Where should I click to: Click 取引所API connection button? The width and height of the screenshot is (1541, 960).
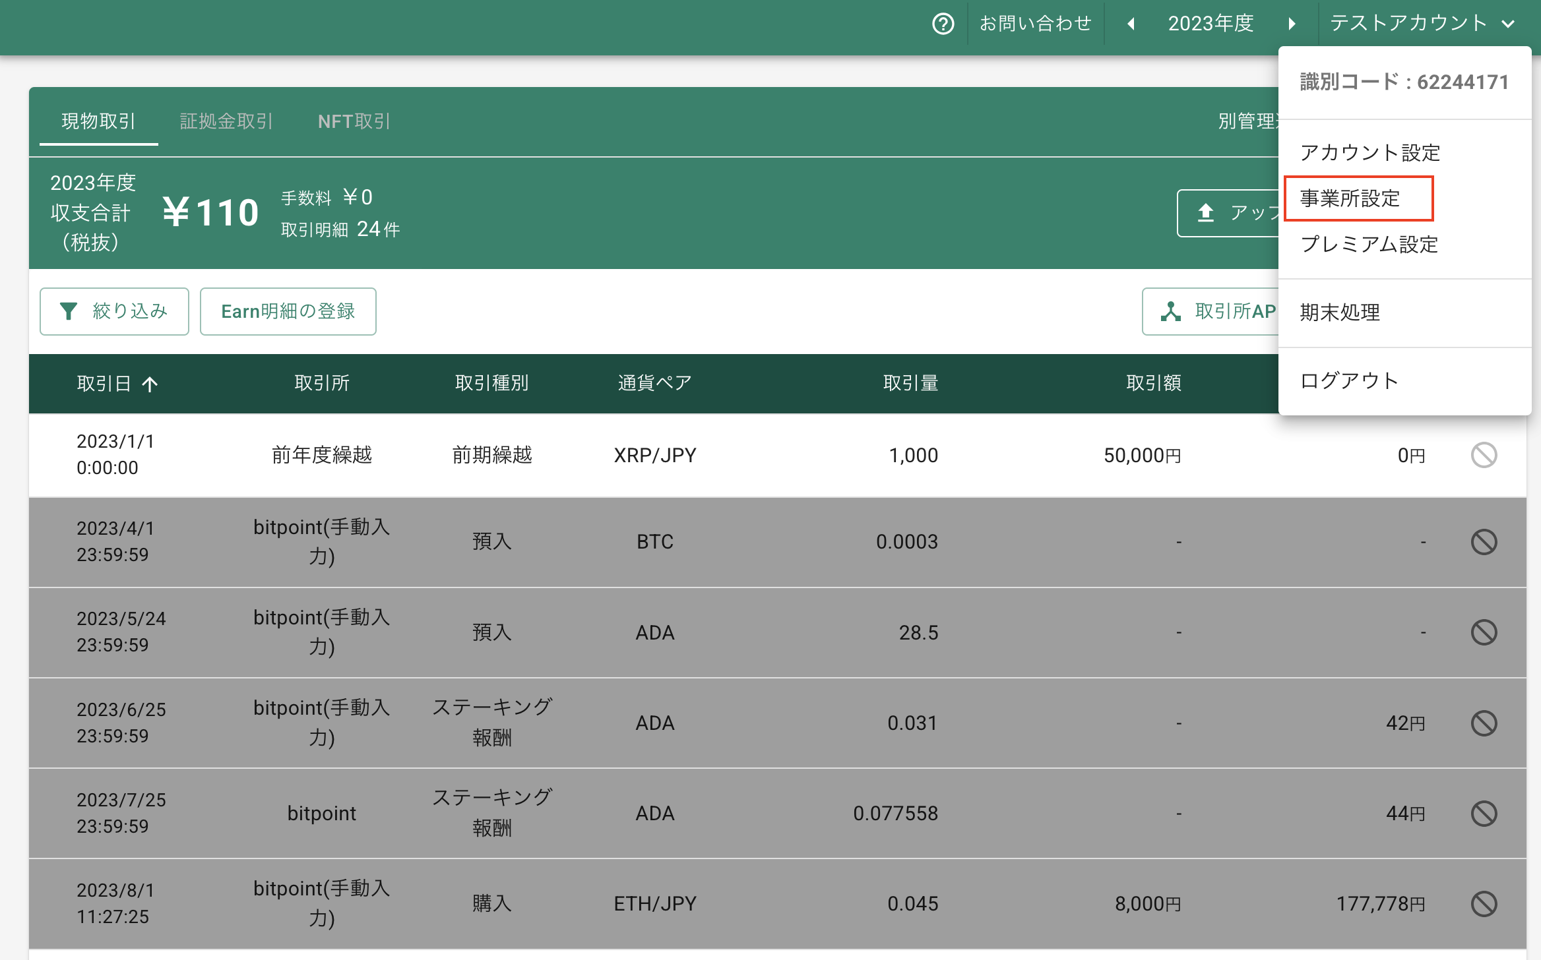(x=1211, y=311)
